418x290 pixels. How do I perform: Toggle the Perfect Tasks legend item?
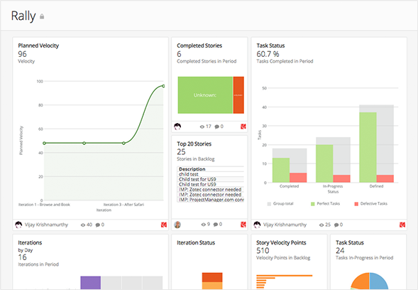pos(326,204)
